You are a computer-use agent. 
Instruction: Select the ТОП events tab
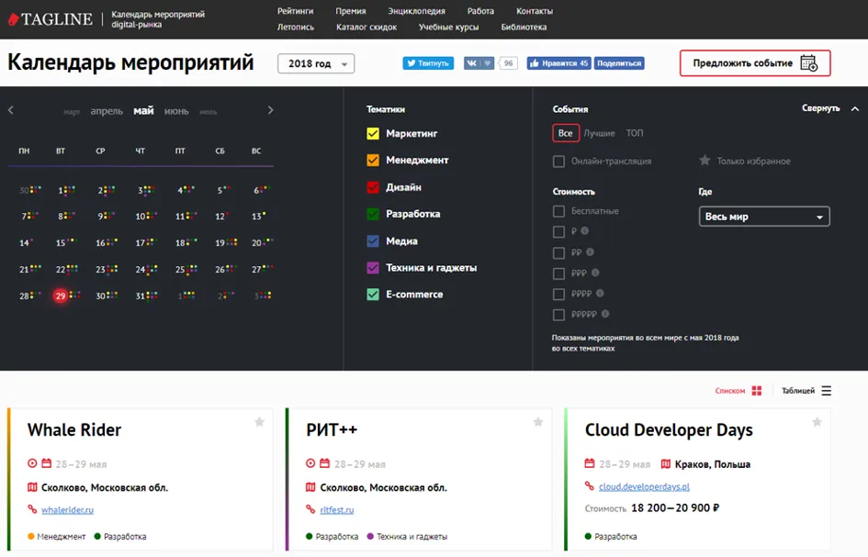tap(635, 133)
